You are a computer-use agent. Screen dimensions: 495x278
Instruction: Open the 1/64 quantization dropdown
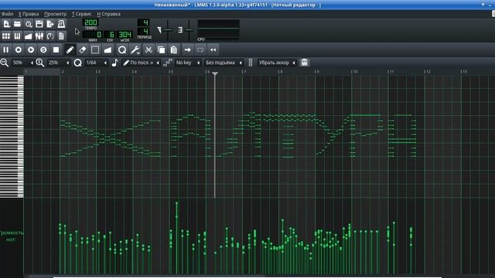[96, 63]
